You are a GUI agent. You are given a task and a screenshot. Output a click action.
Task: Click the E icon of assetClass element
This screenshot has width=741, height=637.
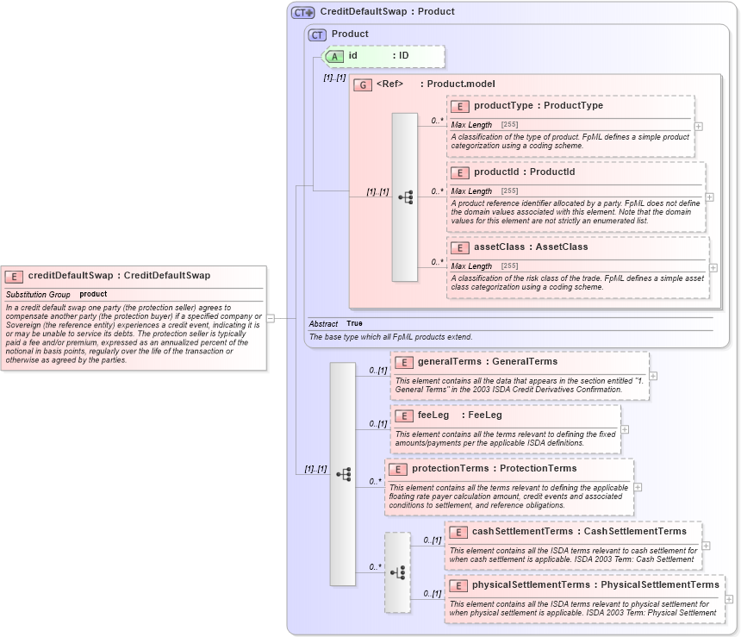coord(459,247)
